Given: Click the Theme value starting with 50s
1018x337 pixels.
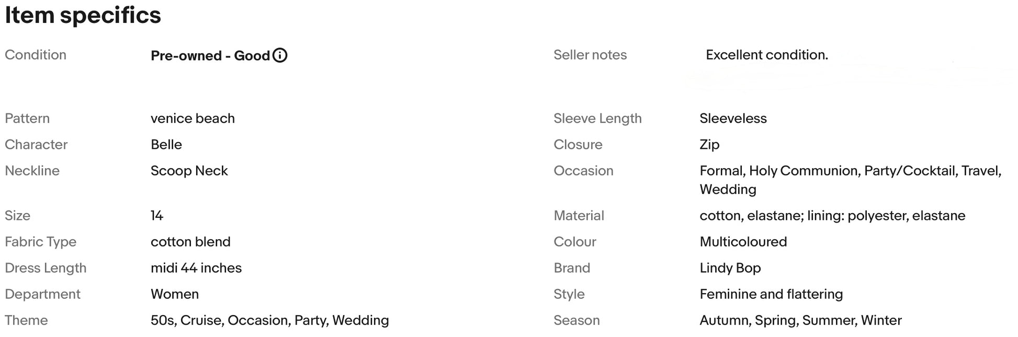Looking at the screenshot, I should 270,320.
